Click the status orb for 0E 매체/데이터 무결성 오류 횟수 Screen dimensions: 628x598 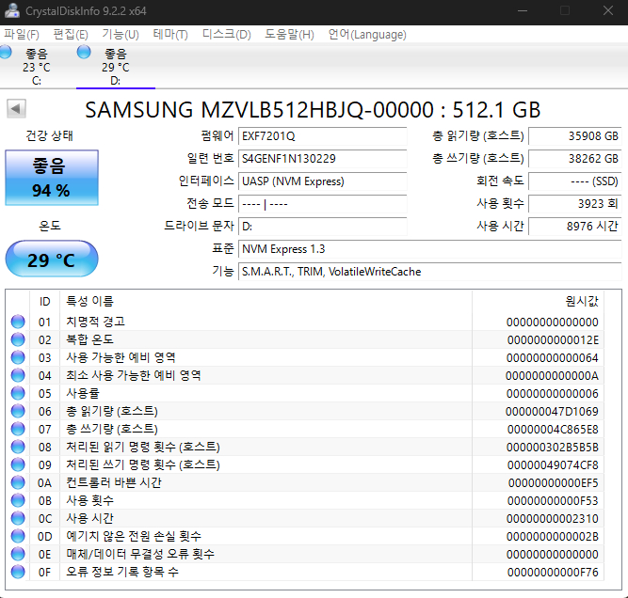(x=18, y=554)
